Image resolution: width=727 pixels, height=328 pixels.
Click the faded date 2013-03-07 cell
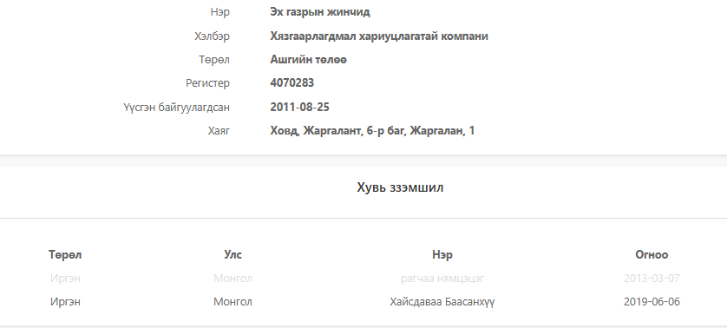[652, 279]
